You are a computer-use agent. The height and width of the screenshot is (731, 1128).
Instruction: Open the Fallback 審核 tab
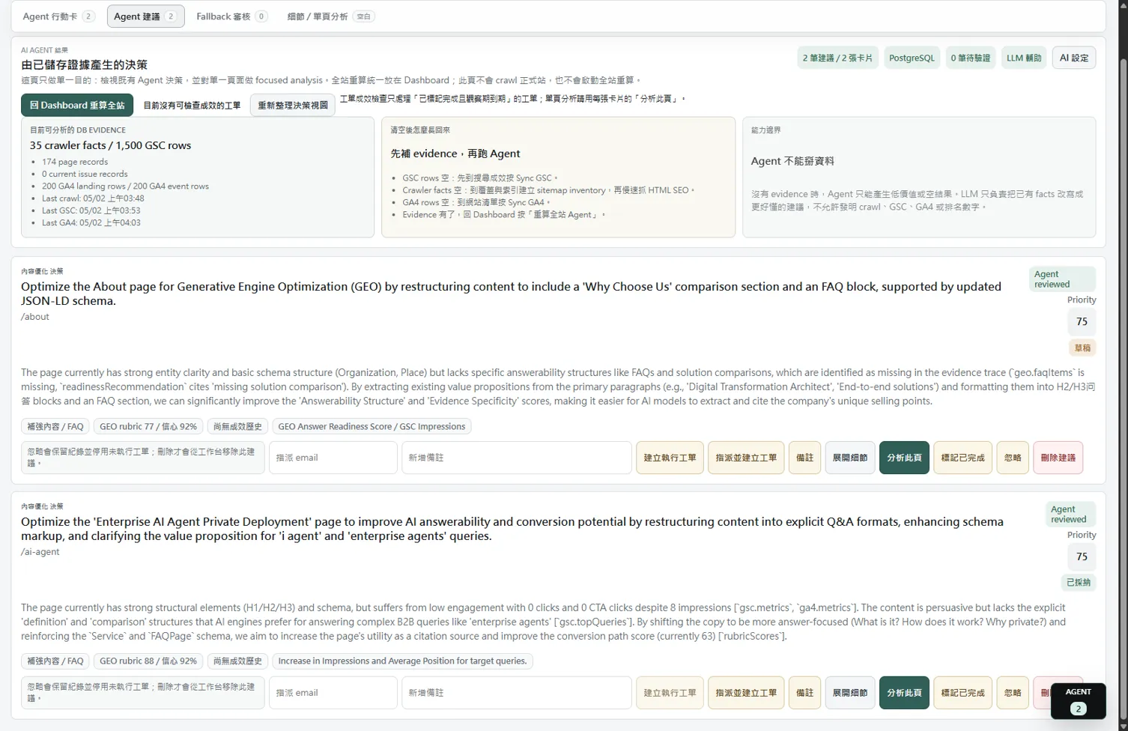click(x=231, y=16)
